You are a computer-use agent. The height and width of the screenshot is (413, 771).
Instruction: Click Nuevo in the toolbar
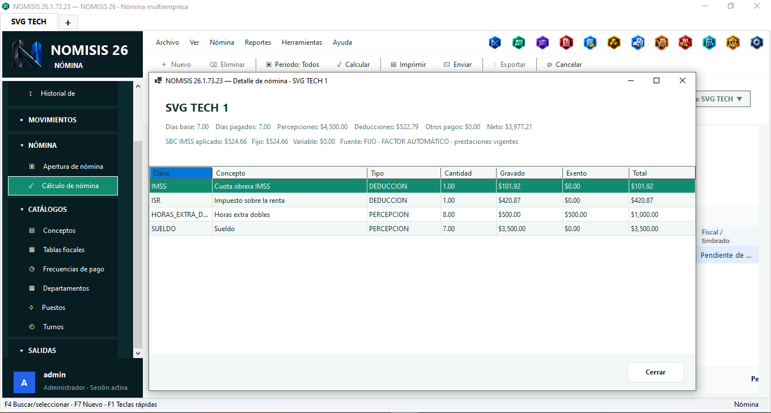click(176, 65)
